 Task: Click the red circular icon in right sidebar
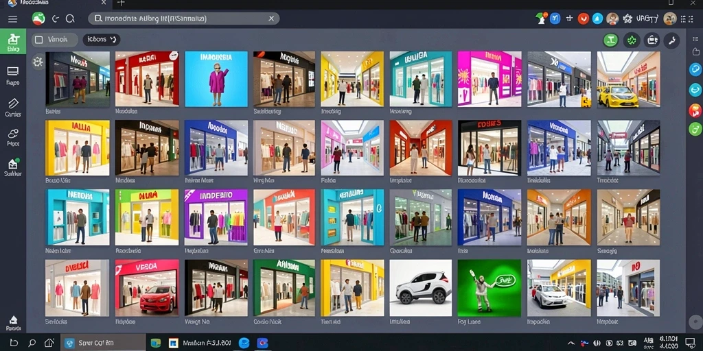pos(695,110)
